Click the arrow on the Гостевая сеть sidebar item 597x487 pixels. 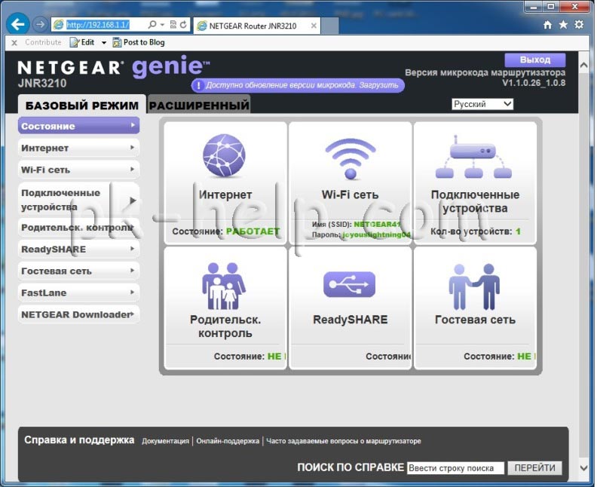tap(132, 271)
